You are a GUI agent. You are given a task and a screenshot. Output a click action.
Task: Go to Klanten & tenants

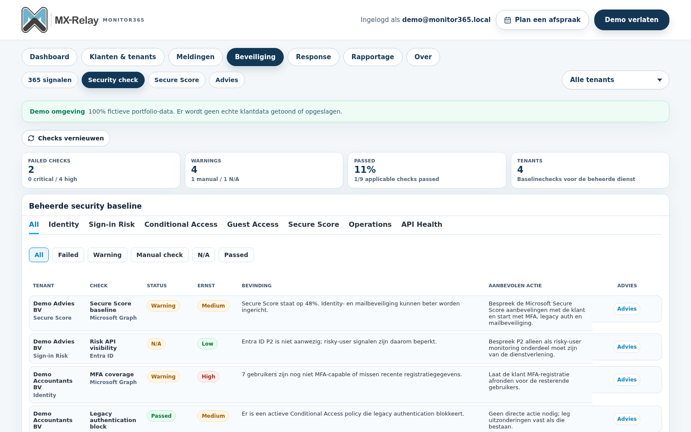123,57
